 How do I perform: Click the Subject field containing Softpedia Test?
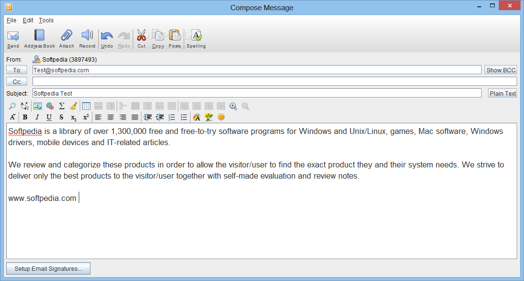click(257, 93)
